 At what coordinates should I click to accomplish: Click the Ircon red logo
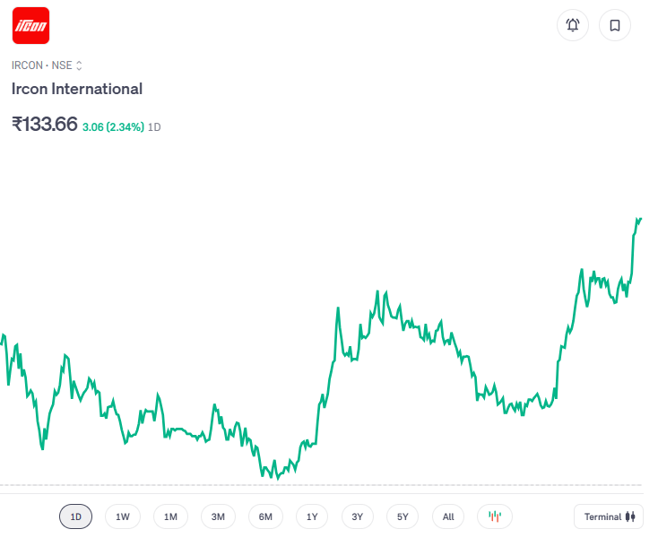tap(30, 25)
